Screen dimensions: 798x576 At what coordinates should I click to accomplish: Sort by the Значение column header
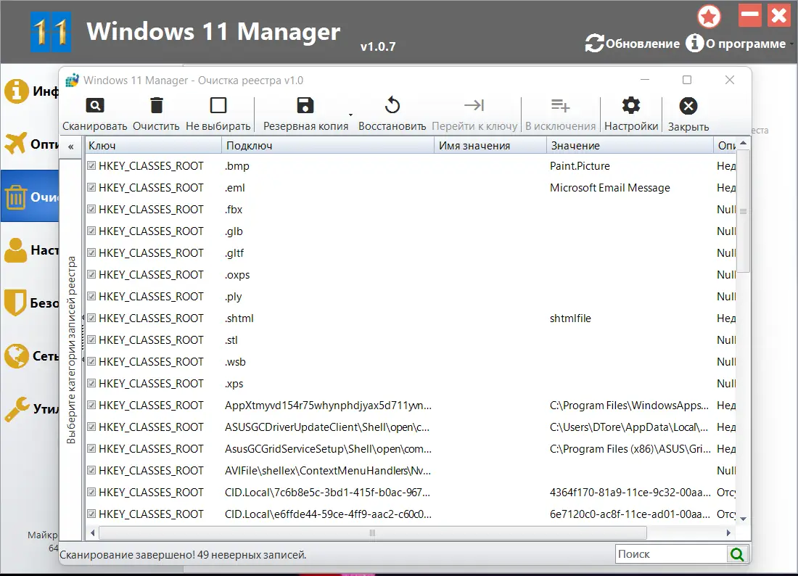click(630, 146)
